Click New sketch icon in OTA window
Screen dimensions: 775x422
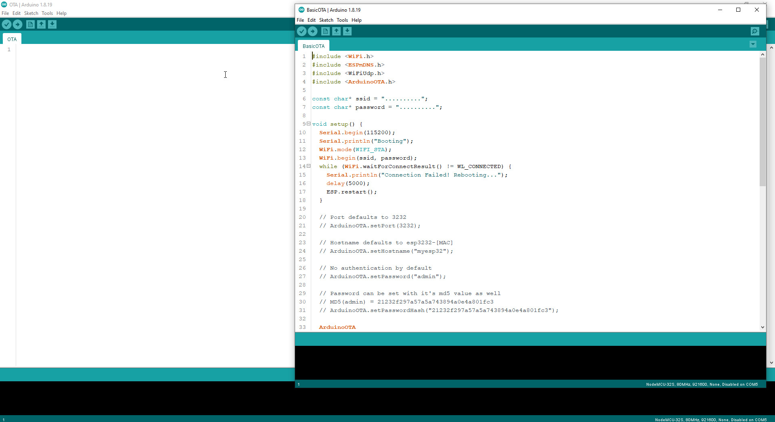click(30, 25)
